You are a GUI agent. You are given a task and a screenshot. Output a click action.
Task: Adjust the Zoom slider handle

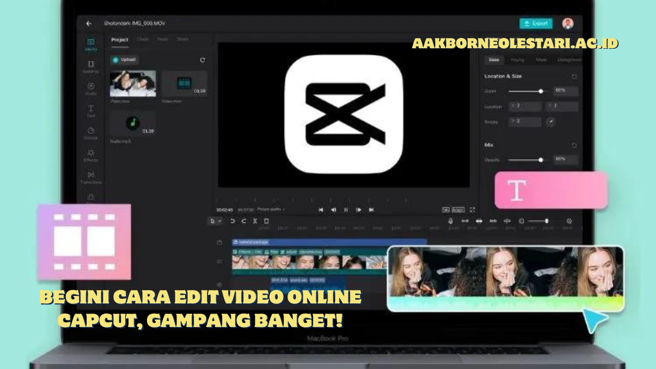tap(541, 91)
